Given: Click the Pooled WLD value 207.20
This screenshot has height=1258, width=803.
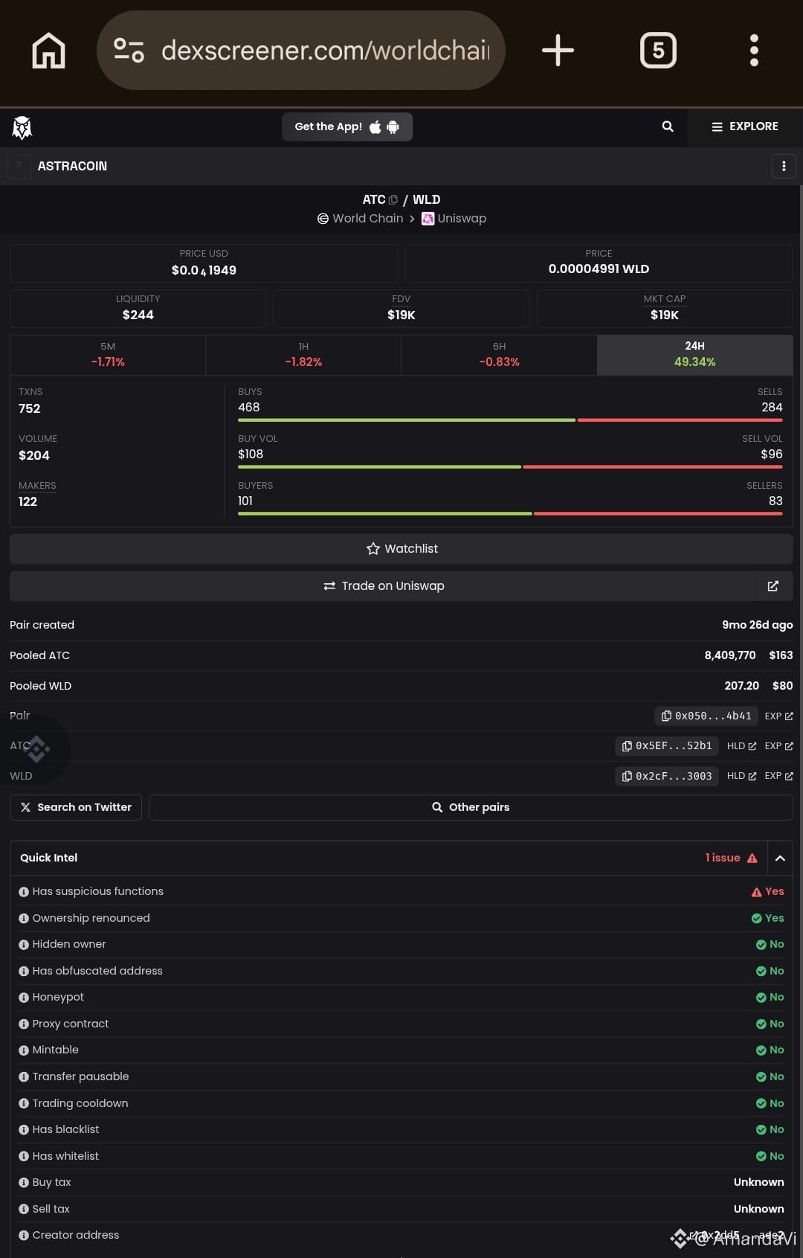Looking at the screenshot, I should pyautogui.click(x=742, y=686).
